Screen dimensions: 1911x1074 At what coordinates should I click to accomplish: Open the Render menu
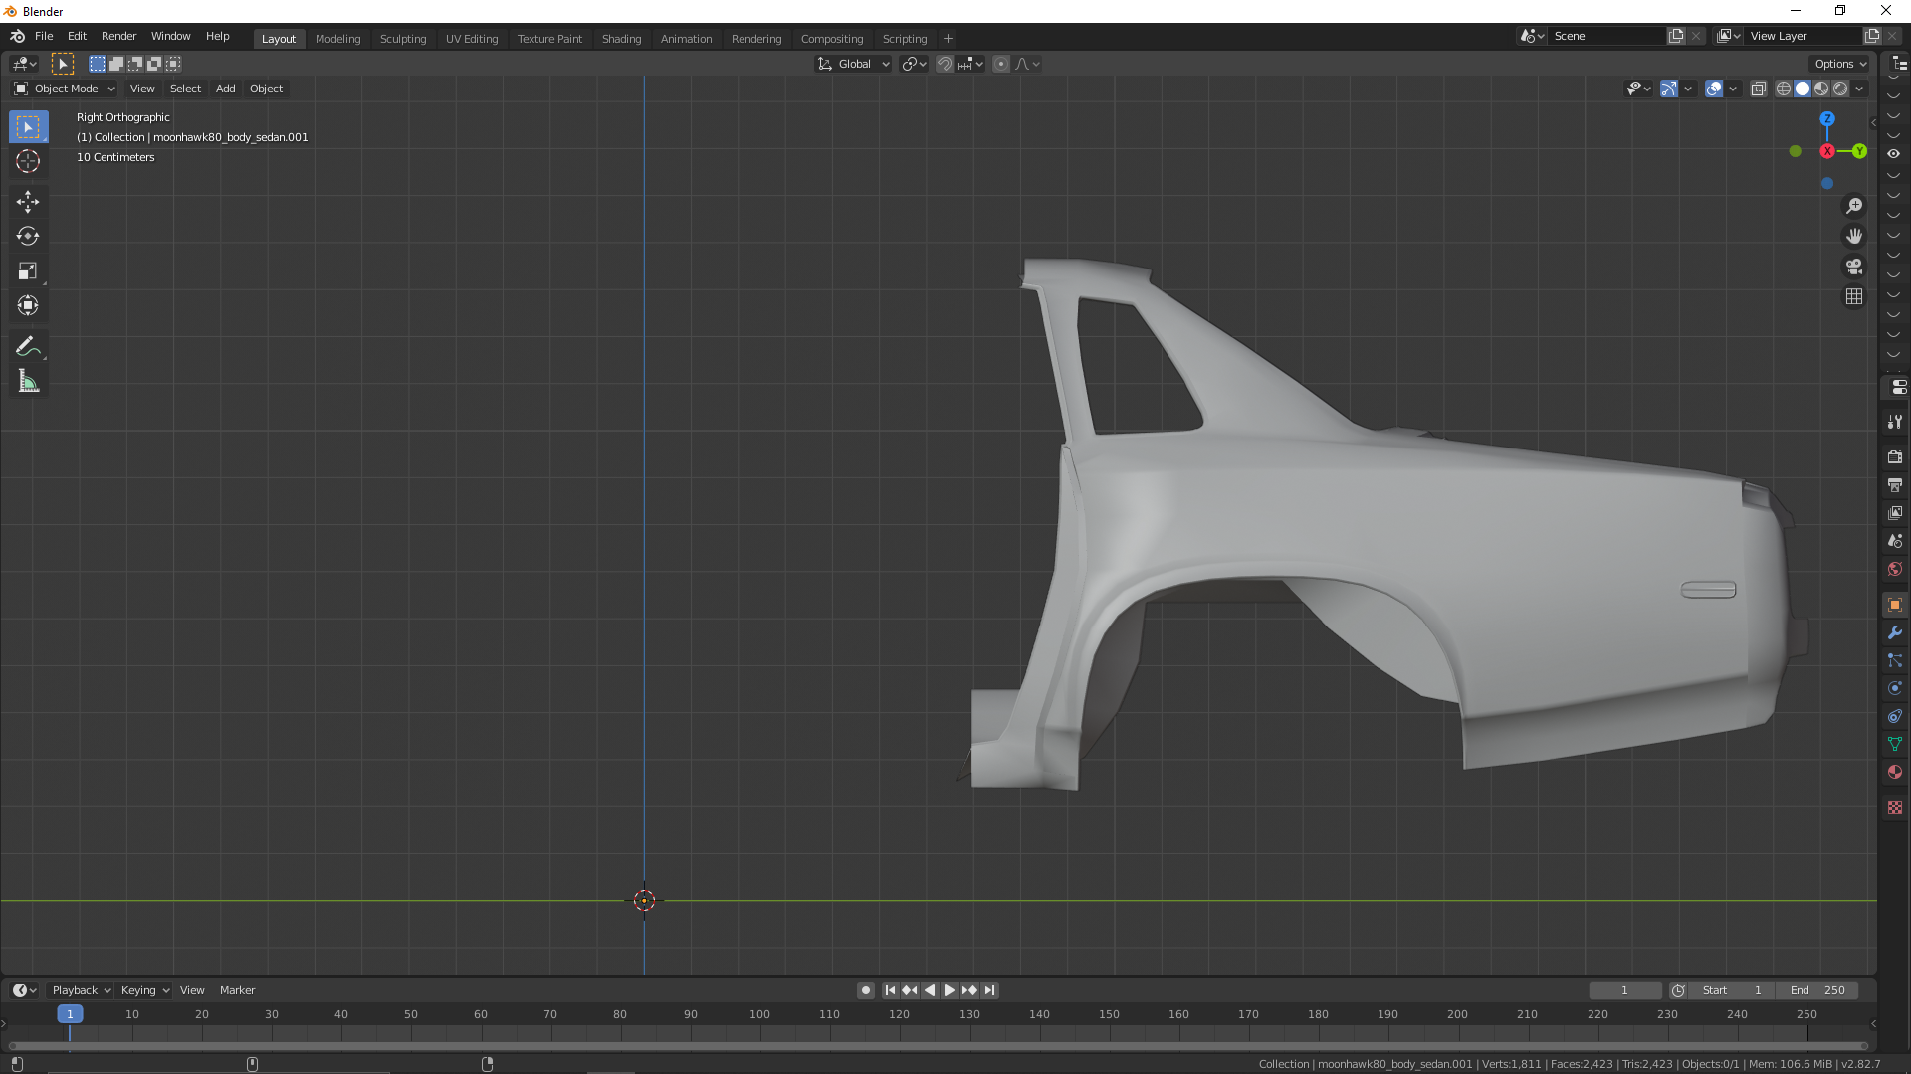(118, 36)
